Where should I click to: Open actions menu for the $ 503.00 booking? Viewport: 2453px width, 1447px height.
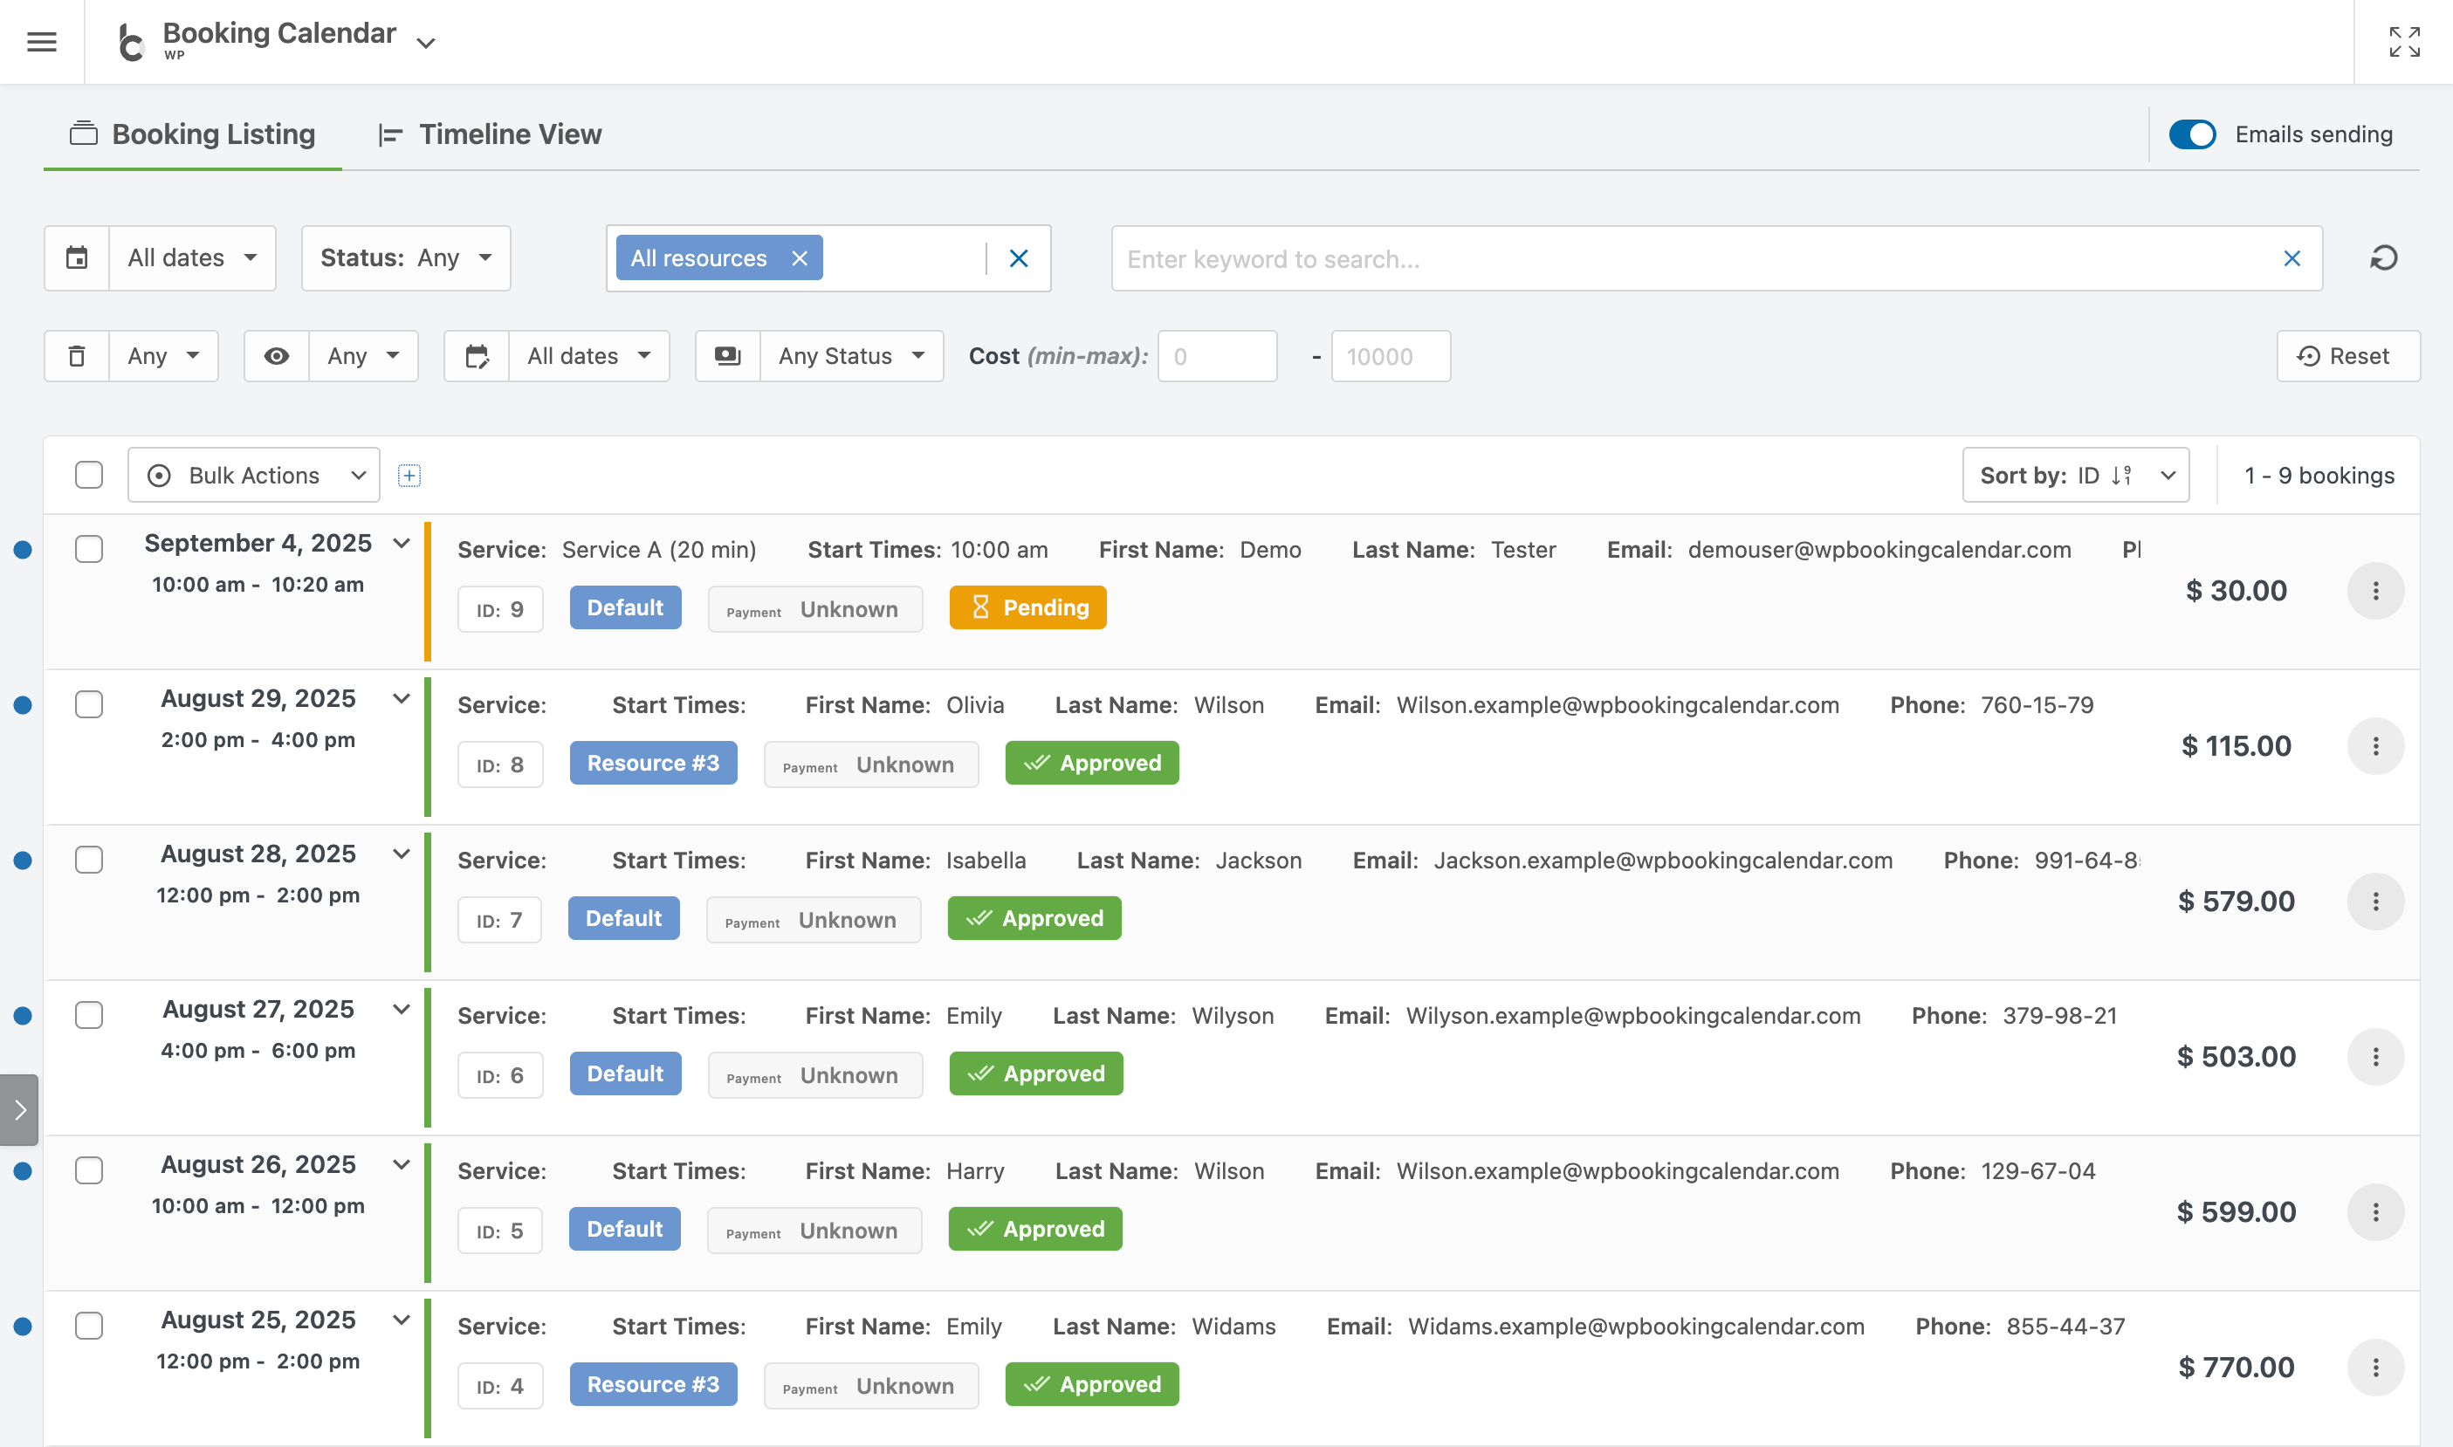[x=2375, y=1056]
